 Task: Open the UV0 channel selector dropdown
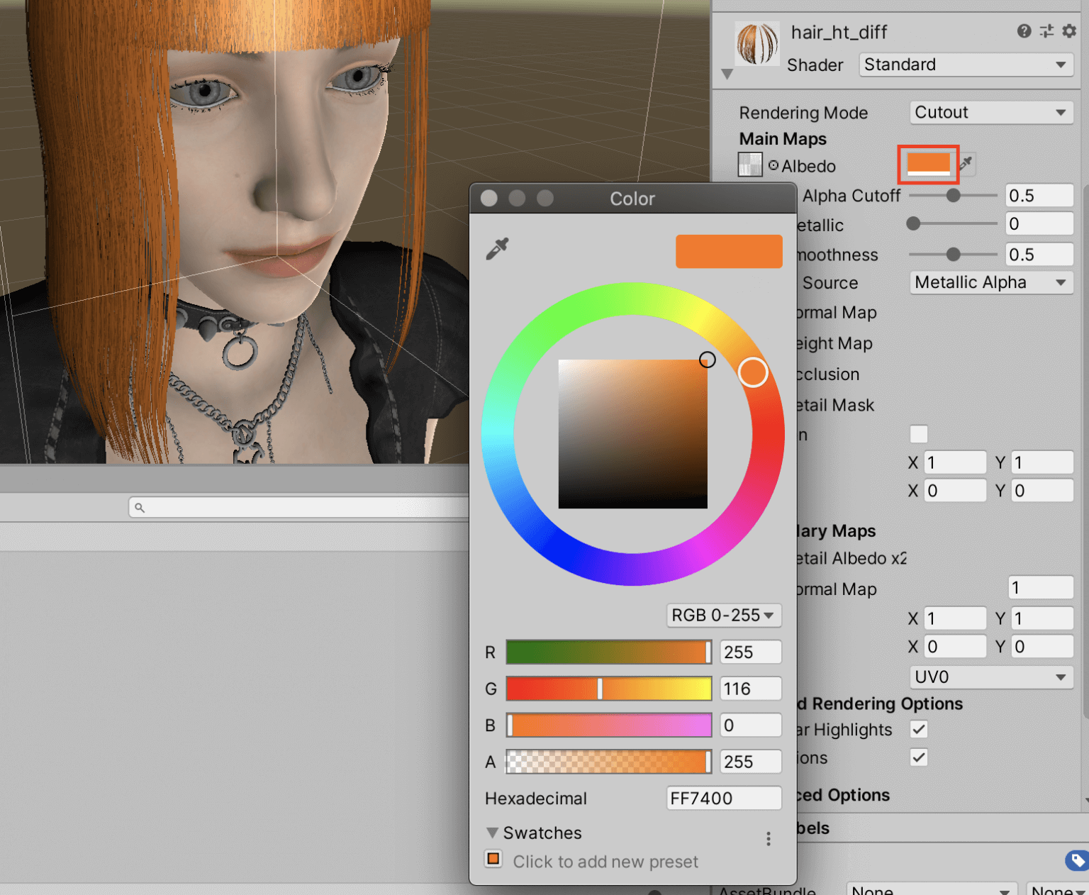point(990,677)
